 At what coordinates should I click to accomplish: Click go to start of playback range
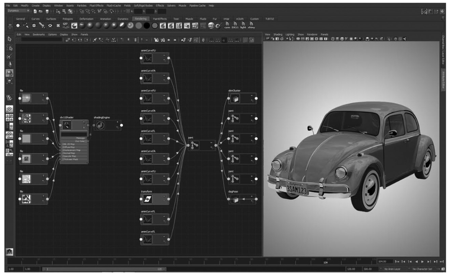[397, 261]
